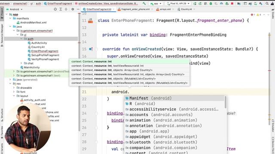
Task: Select R (android) completion item
Action: 175,104
